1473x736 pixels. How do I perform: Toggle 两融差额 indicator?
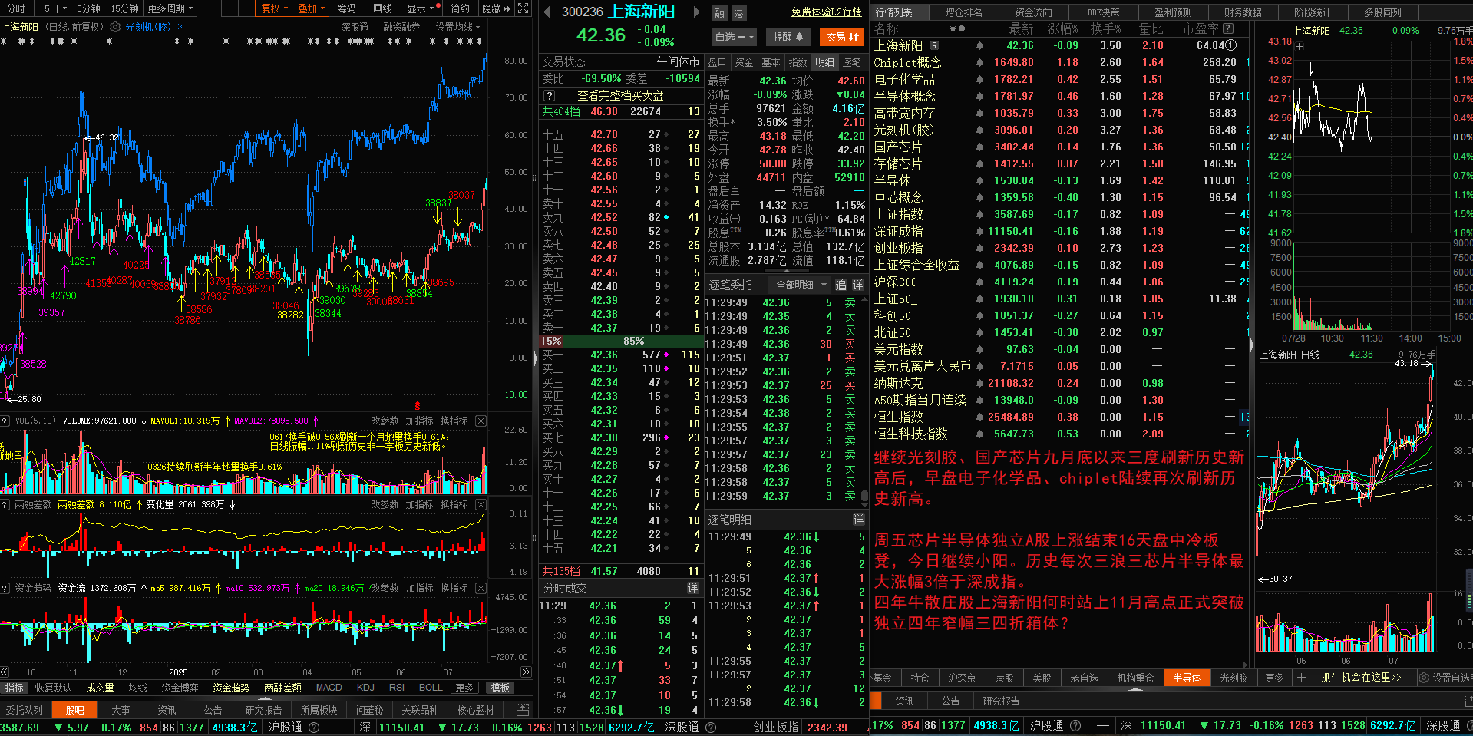coord(282,688)
